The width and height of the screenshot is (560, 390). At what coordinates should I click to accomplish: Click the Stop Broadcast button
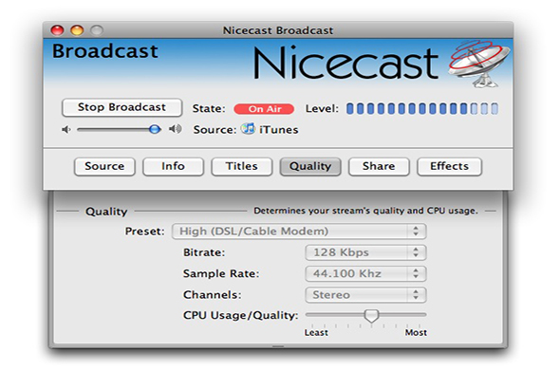(x=121, y=107)
